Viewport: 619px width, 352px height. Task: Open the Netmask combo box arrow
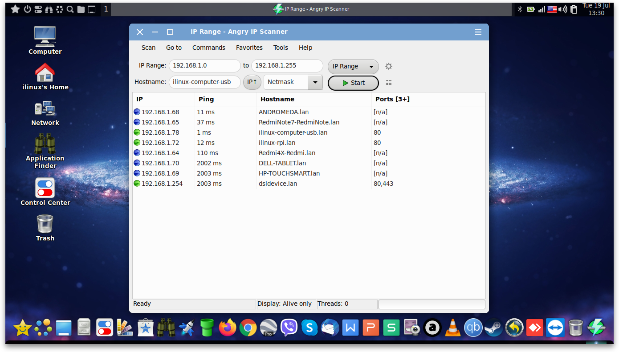point(315,82)
